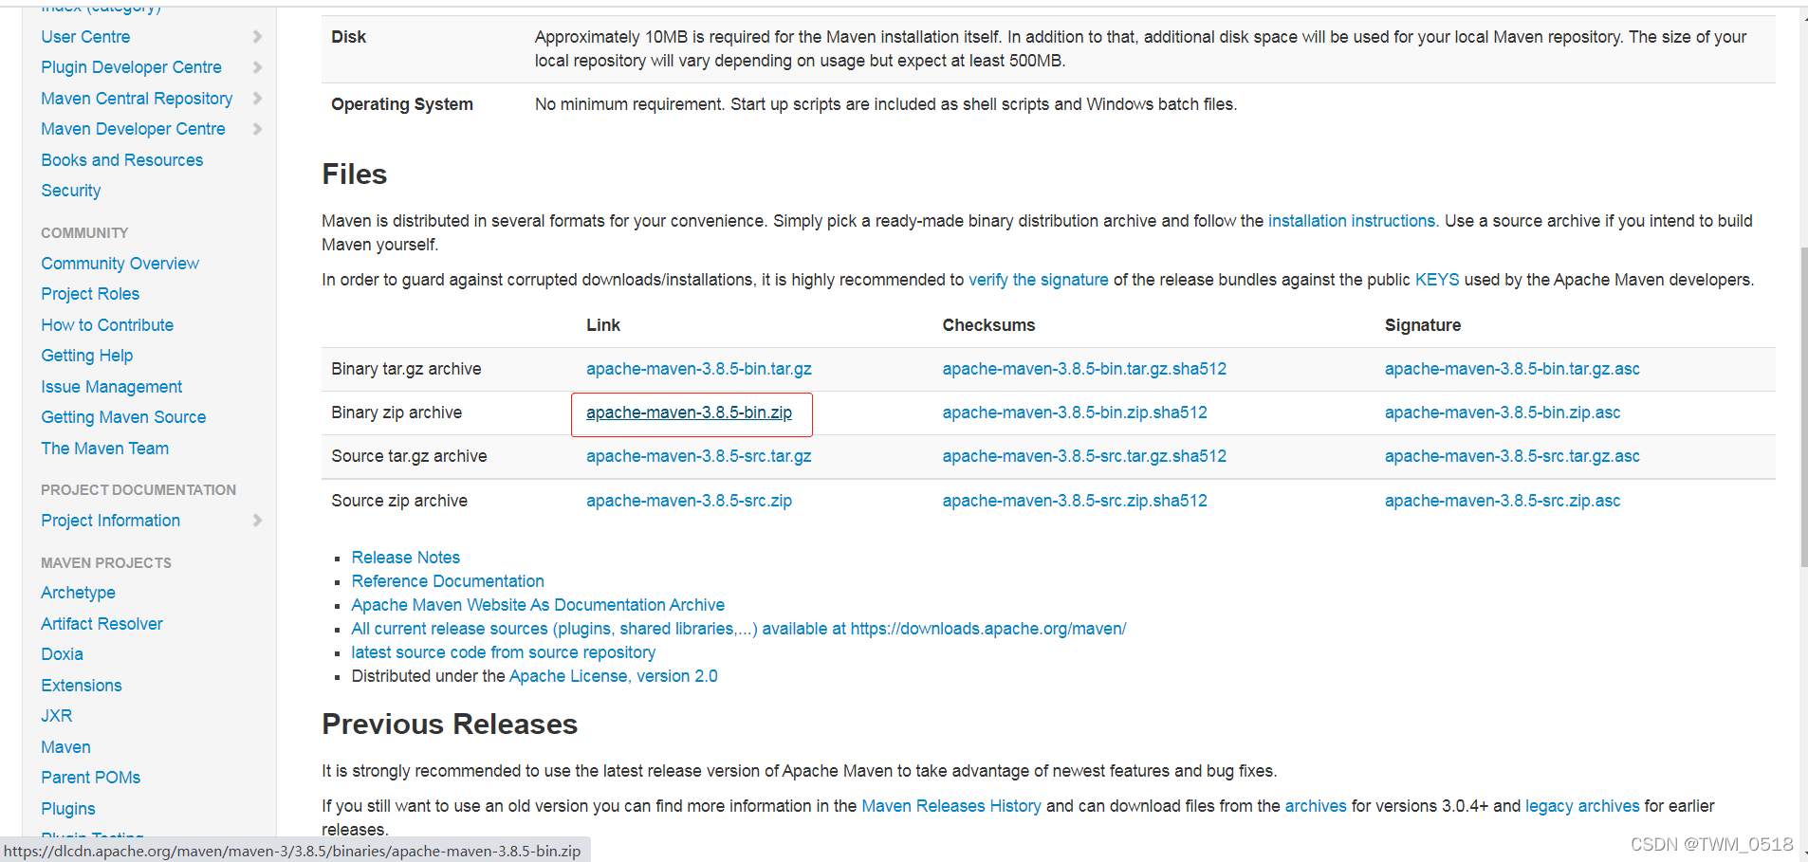Open the bin.tar.gz.asc signature link

[x=1512, y=369]
